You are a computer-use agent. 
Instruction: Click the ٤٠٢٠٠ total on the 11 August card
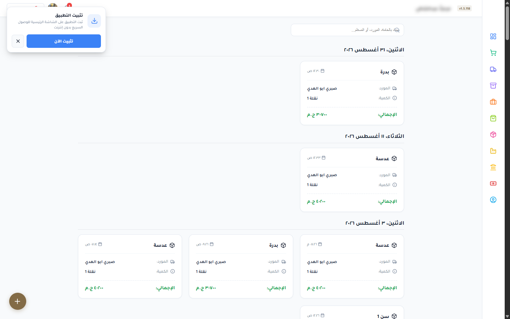coord(316,201)
